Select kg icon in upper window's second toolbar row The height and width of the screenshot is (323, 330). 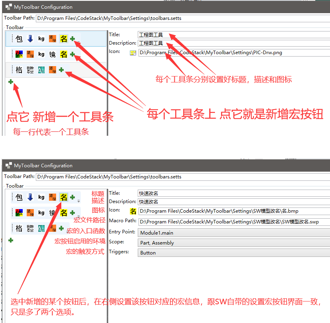point(41,54)
